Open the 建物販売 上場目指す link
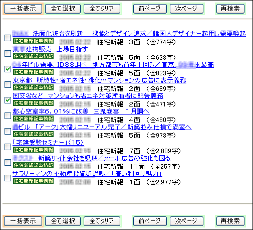Image resolution: width=253 pixels, height=230 pixels. pyautogui.click(x=50, y=49)
